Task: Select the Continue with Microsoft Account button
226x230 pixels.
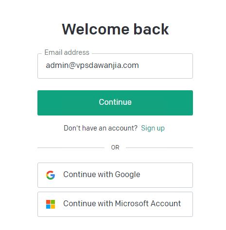Action: tap(115, 204)
